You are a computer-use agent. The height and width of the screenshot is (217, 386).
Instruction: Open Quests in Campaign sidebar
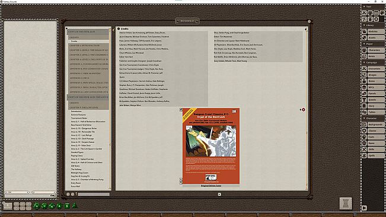tap(373, 100)
